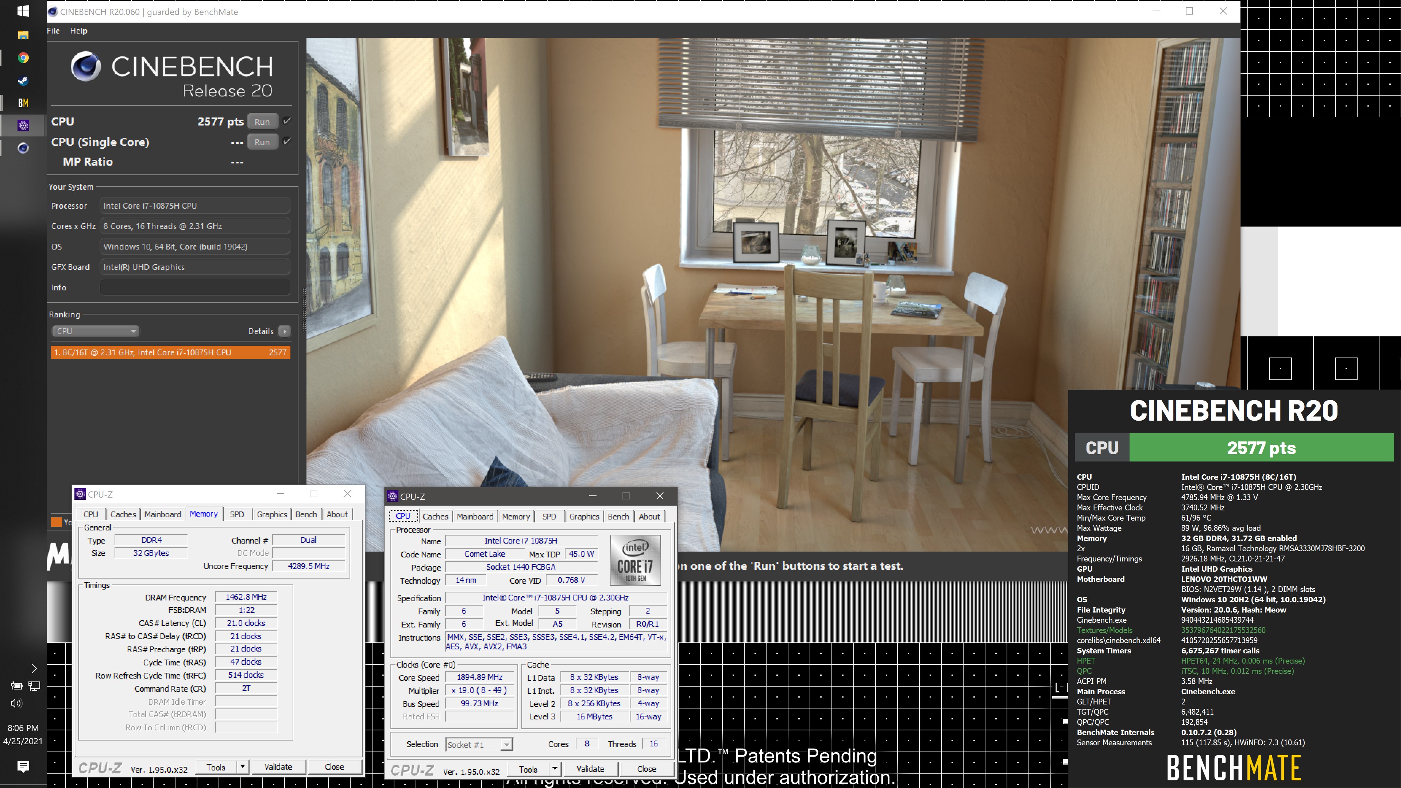Open Bench tab in processor CPU-Z window
The height and width of the screenshot is (788, 1401).
[x=618, y=516]
